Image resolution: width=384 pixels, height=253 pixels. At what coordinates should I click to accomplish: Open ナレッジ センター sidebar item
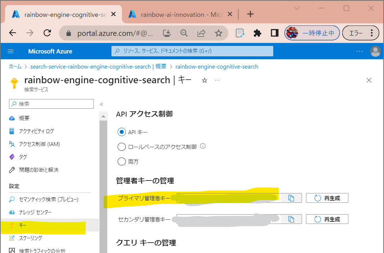pyautogui.click(x=50, y=212)
